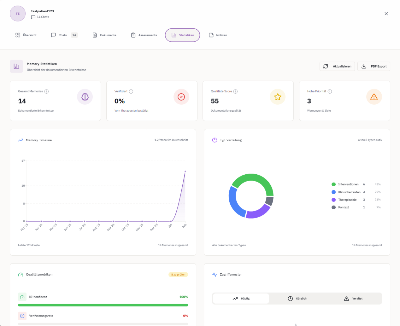Switch access pattern view to Kürzlich

pyautogui.click(x=297, y=298)
